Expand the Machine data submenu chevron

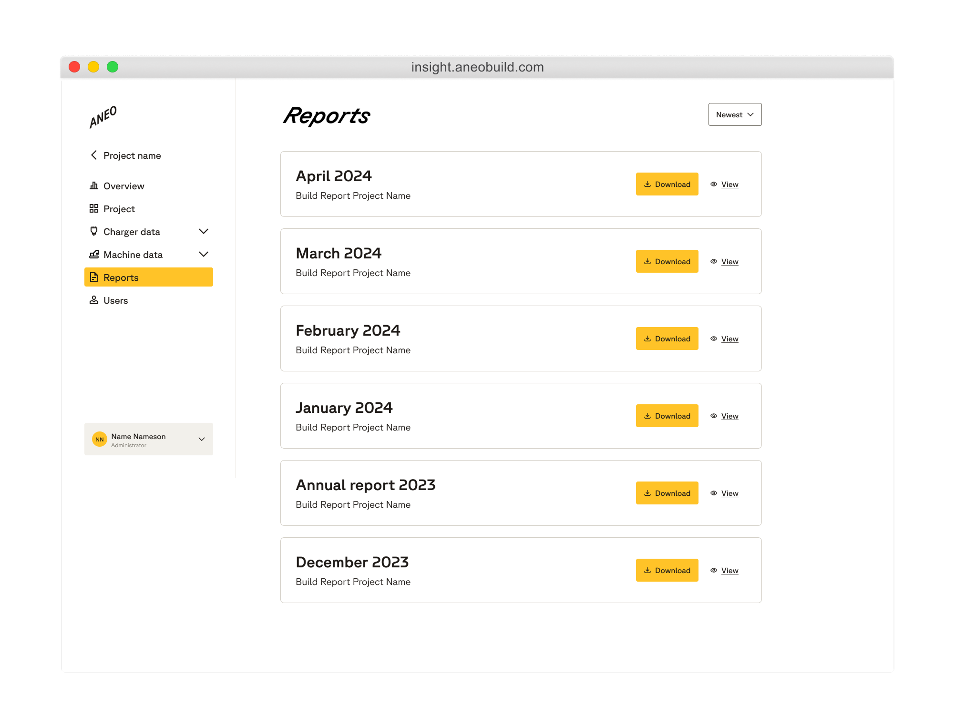[204, 254]
